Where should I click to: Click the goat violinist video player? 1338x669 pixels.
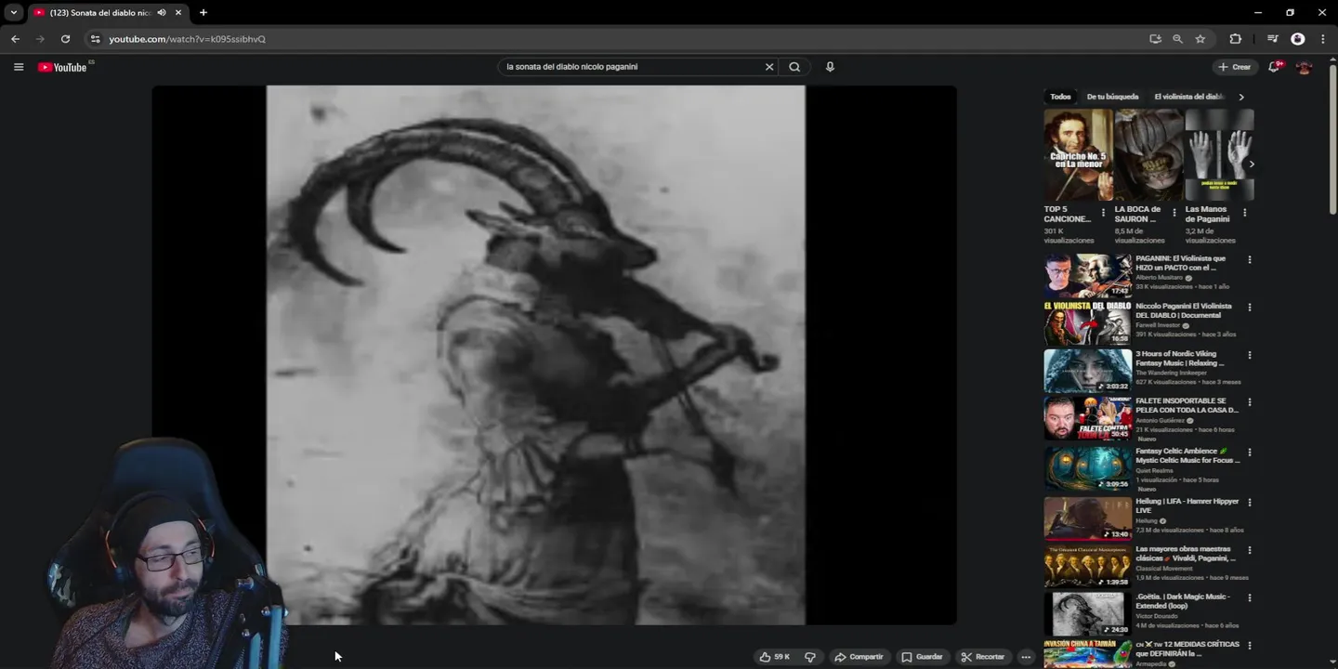[x=554, y=355]
